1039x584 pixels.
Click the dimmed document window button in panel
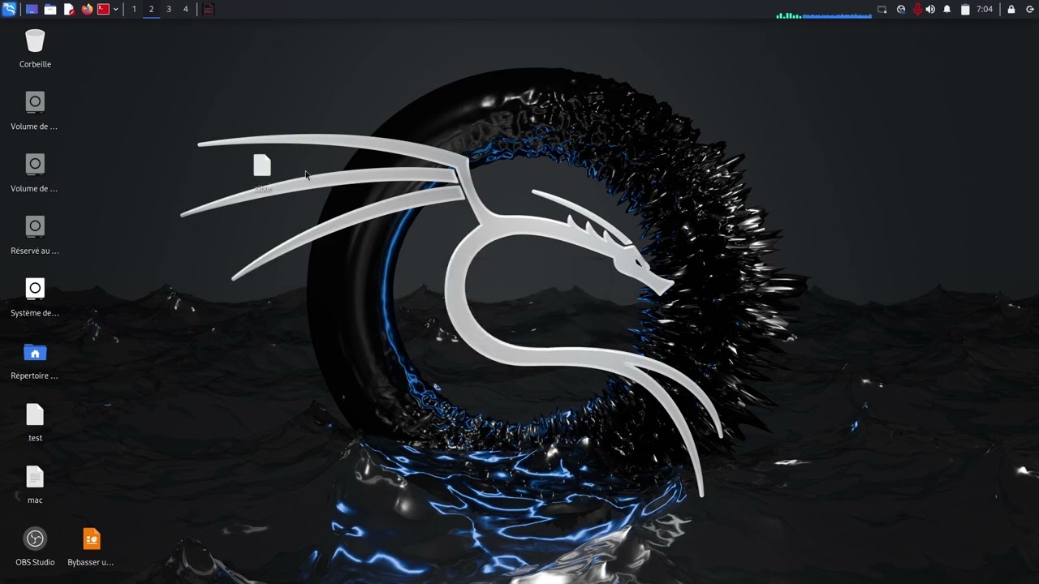click(209, 10)
